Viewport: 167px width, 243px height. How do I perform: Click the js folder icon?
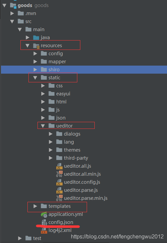click(52, 110)
